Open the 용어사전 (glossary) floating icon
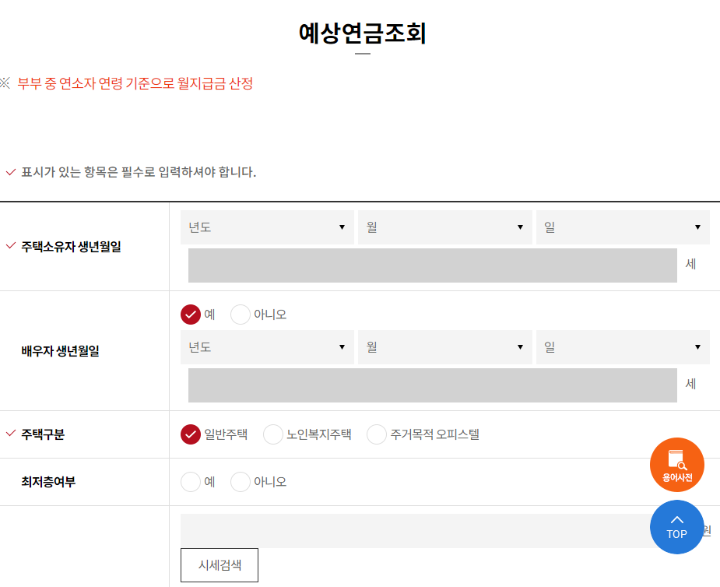720x587 pixels. click(x=676, y=464)
